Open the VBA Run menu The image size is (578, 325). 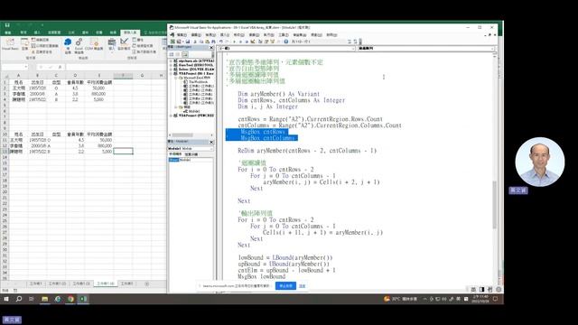[269, 34]
